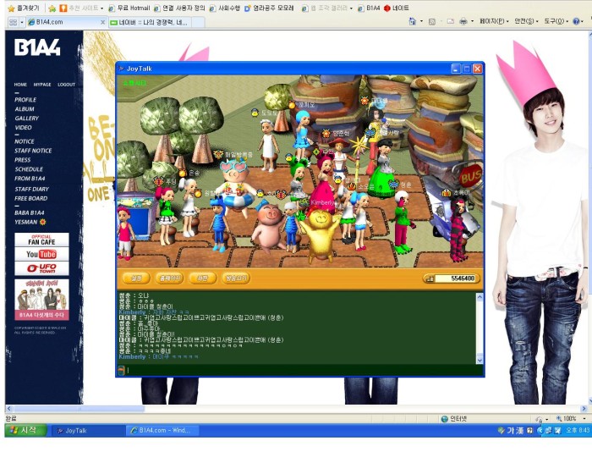
Task: Click the UFO Town banner
Action: (41, 268)
